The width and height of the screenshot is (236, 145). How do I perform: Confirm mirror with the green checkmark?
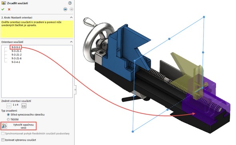coord(3,9)
